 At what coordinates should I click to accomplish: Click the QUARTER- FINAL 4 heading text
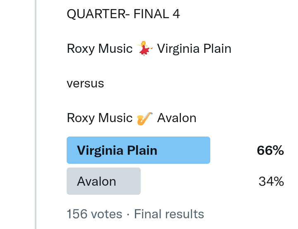(x=123, y=14)
